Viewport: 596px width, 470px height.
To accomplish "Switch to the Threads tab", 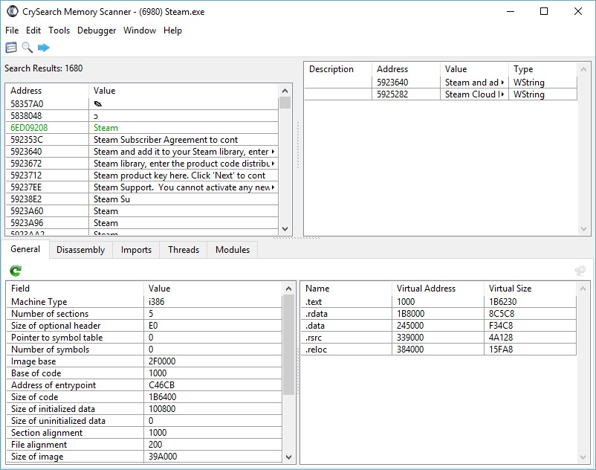I will (184, 250).
